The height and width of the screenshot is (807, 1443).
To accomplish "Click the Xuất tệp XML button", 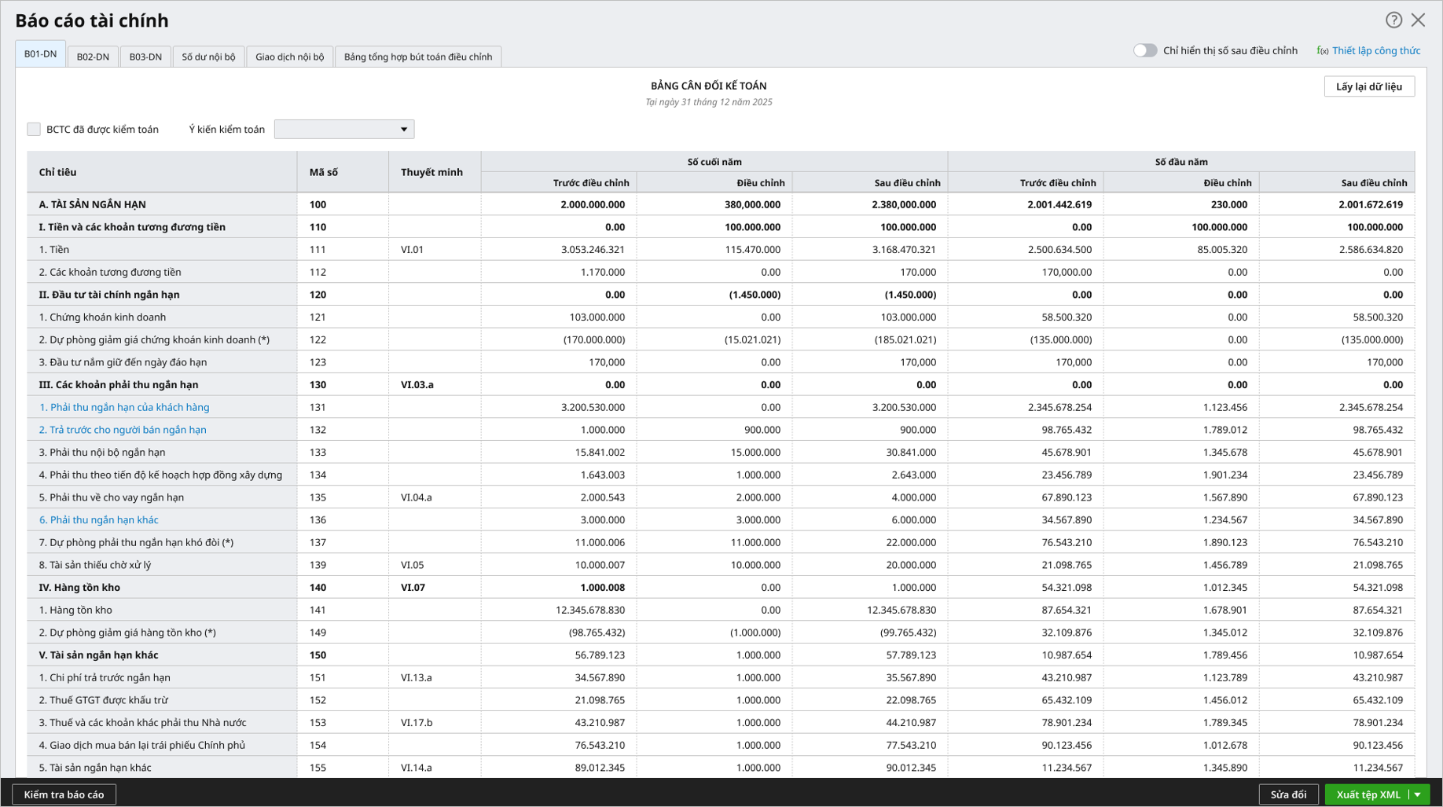I will (1368, 794).
